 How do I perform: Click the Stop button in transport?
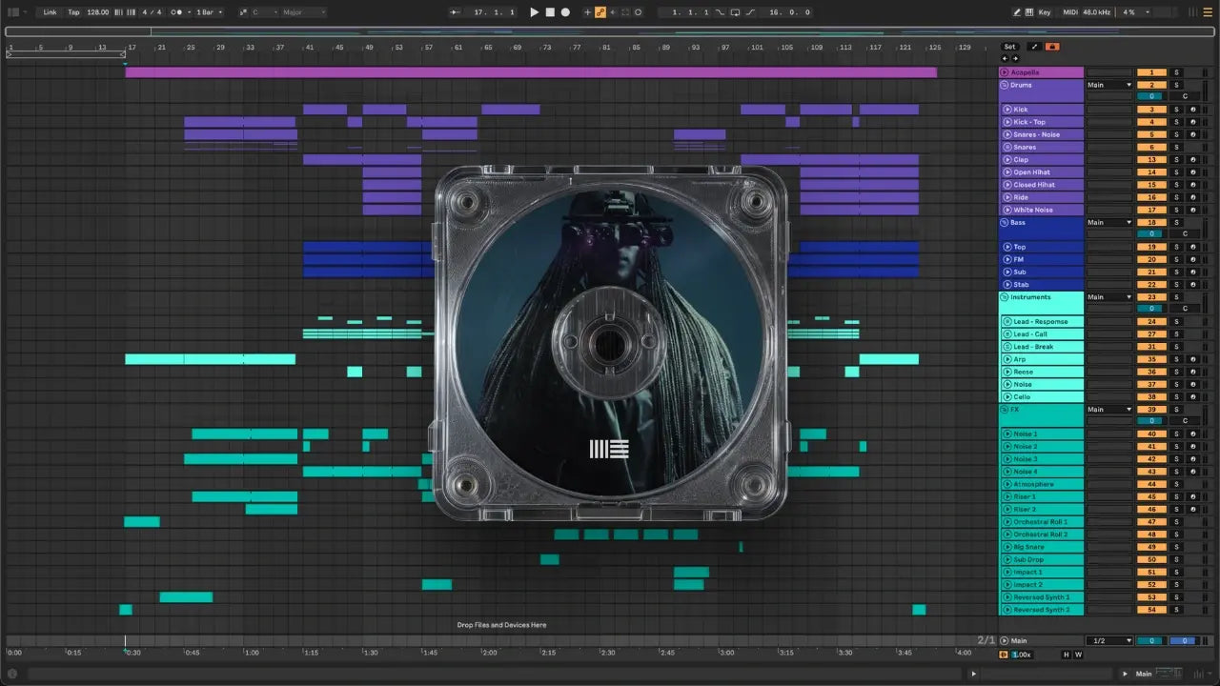click(x=550, y=12)
